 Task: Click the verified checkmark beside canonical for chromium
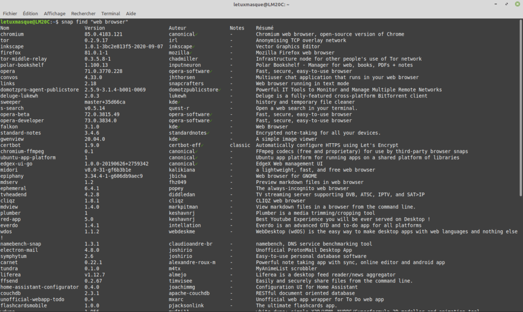pos(198,34)
